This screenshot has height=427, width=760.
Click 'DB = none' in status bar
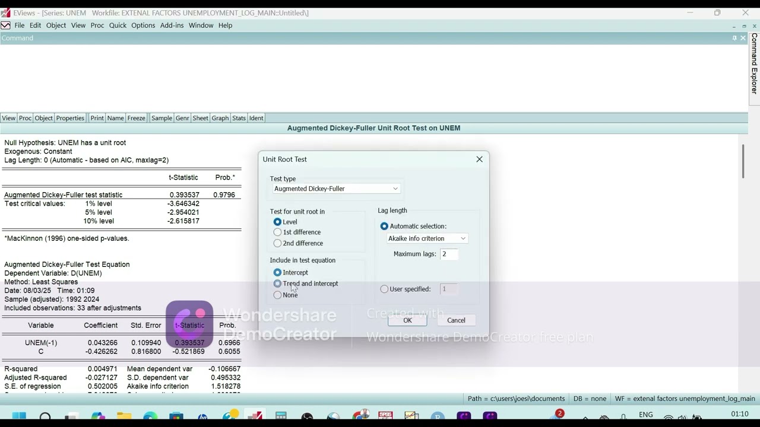click(590, 399)
